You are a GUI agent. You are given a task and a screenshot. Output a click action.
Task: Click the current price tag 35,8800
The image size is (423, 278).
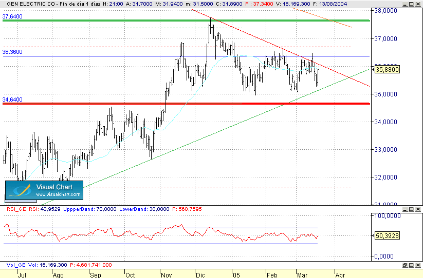[x=387, y=70]
